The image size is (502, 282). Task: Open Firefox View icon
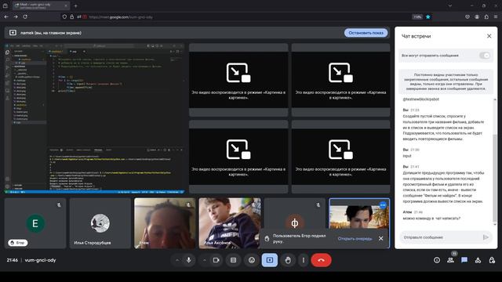(x=5, y=5)
